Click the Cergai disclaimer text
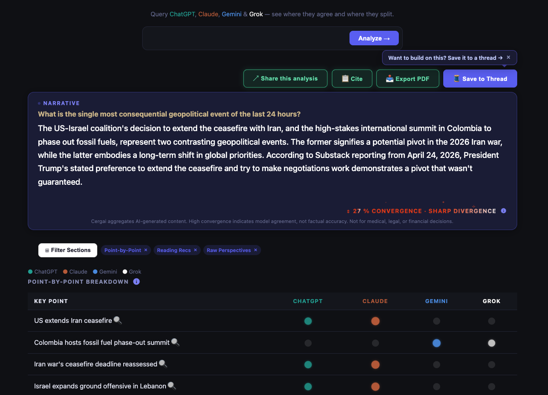548x395 pixels. coord(272,222)
